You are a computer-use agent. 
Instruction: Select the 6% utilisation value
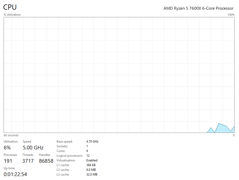point(7,148)
